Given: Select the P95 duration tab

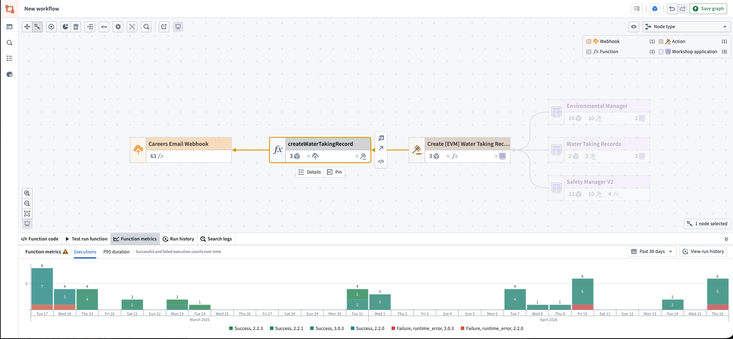Looking at the screenshot, I should tap(116, 252).
